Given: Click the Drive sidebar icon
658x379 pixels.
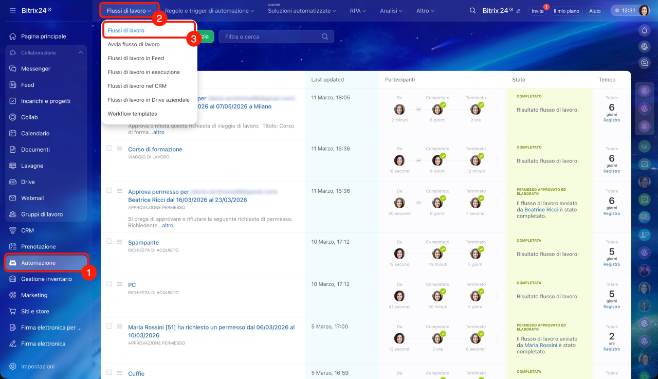Looking at the screenshot, I should (13, 182).
